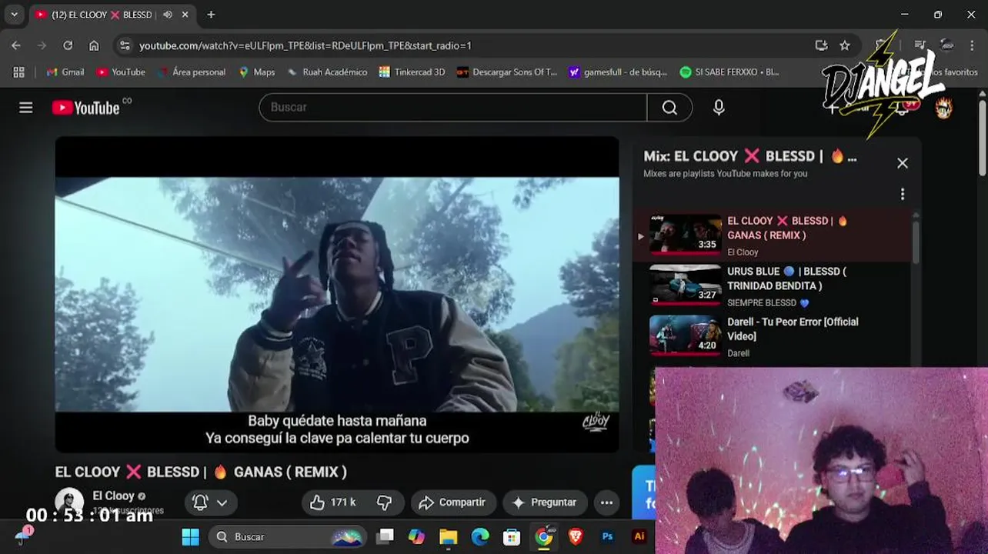
Task: Open the SI SABE FERXXO Spotify bookmark
Action: tap(729, 72)
